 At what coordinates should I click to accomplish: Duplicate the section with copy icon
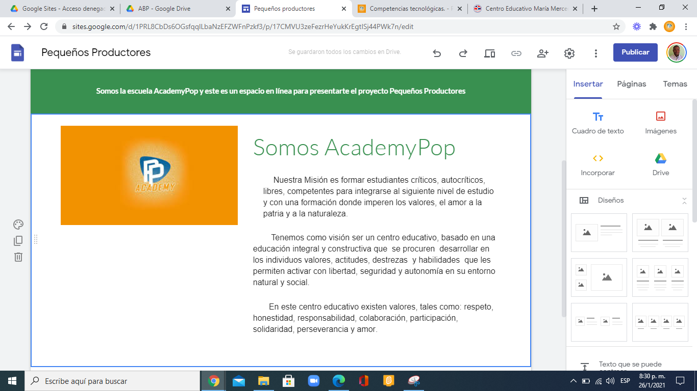[x=18, y=241]
